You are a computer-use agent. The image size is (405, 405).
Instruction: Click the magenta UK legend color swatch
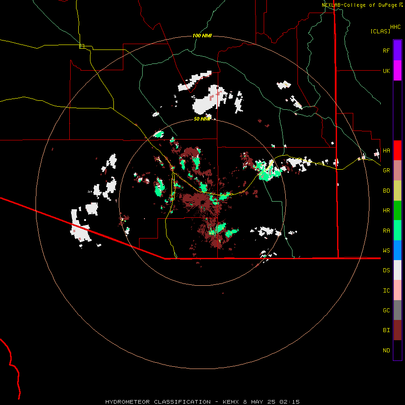(397, 71)
